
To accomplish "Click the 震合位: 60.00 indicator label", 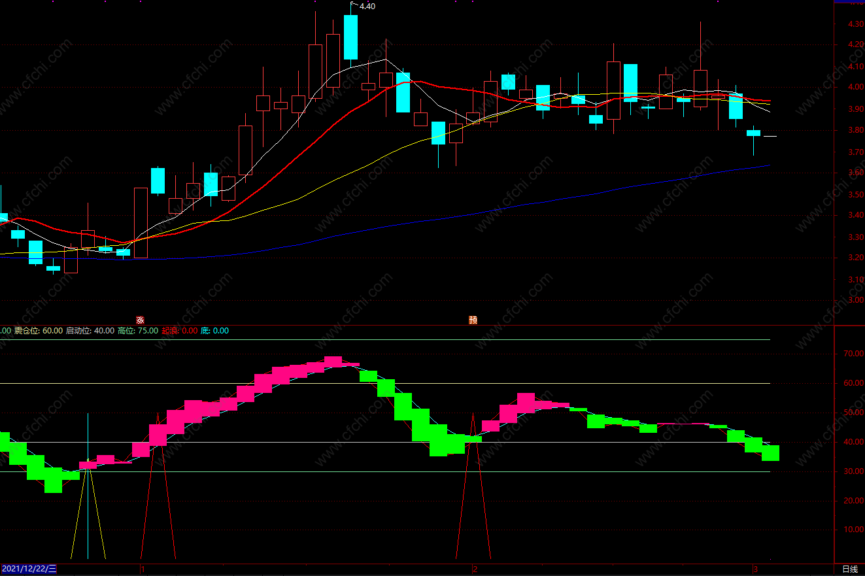I will tap(39, 331).
